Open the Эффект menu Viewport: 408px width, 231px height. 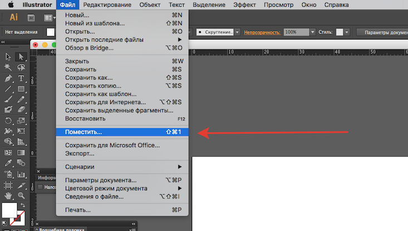[x=244, y=4]
